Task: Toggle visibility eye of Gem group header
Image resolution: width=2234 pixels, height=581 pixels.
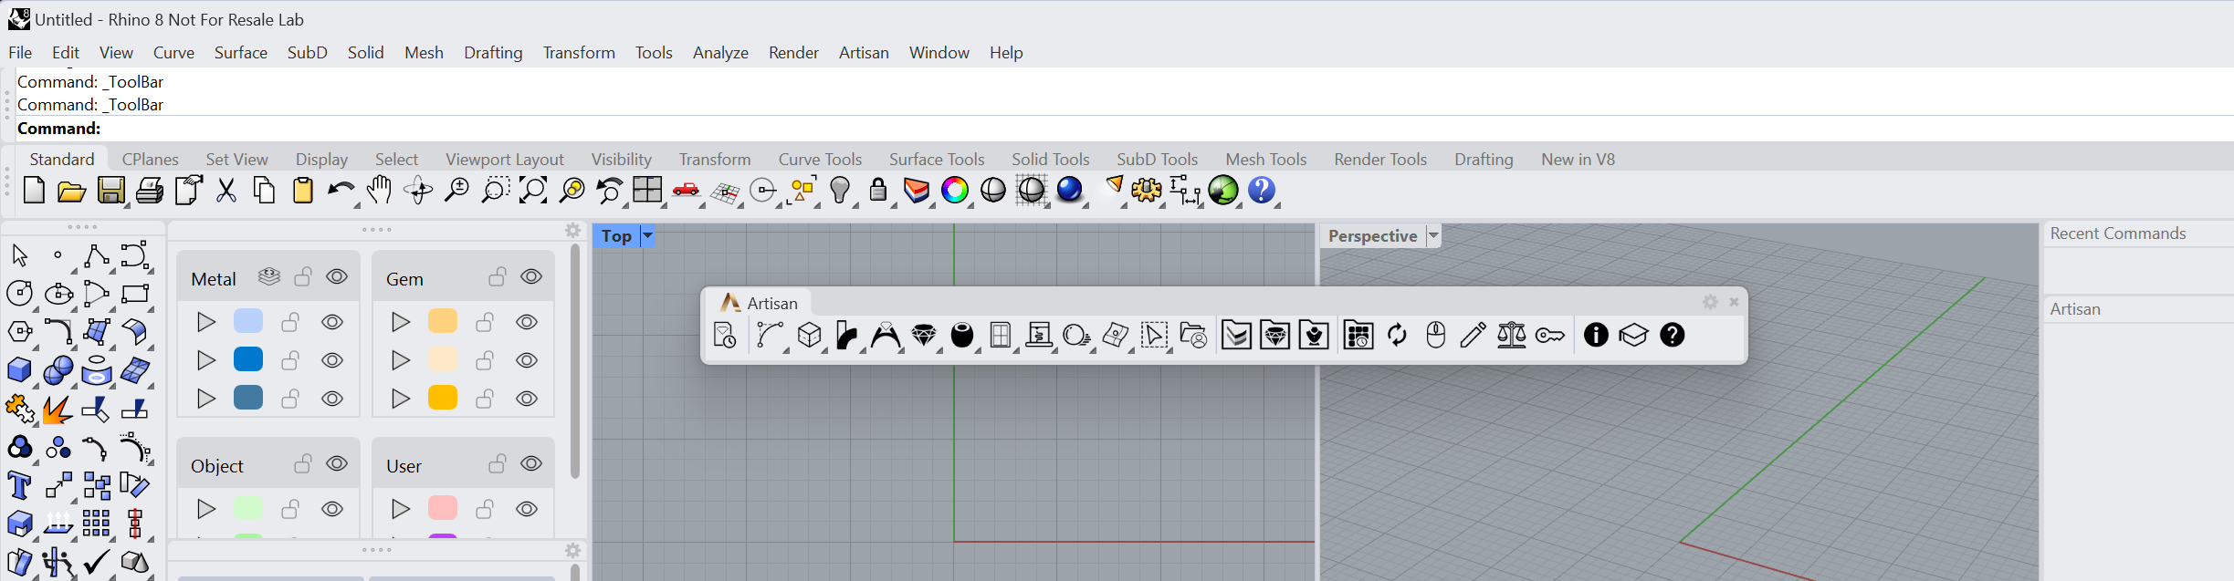Action: click(x=531, y=276)
